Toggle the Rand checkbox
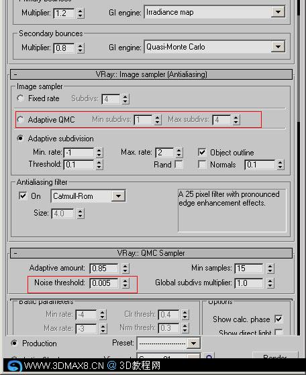The height and width of the screenshot is (375, 306). (178, 164)
